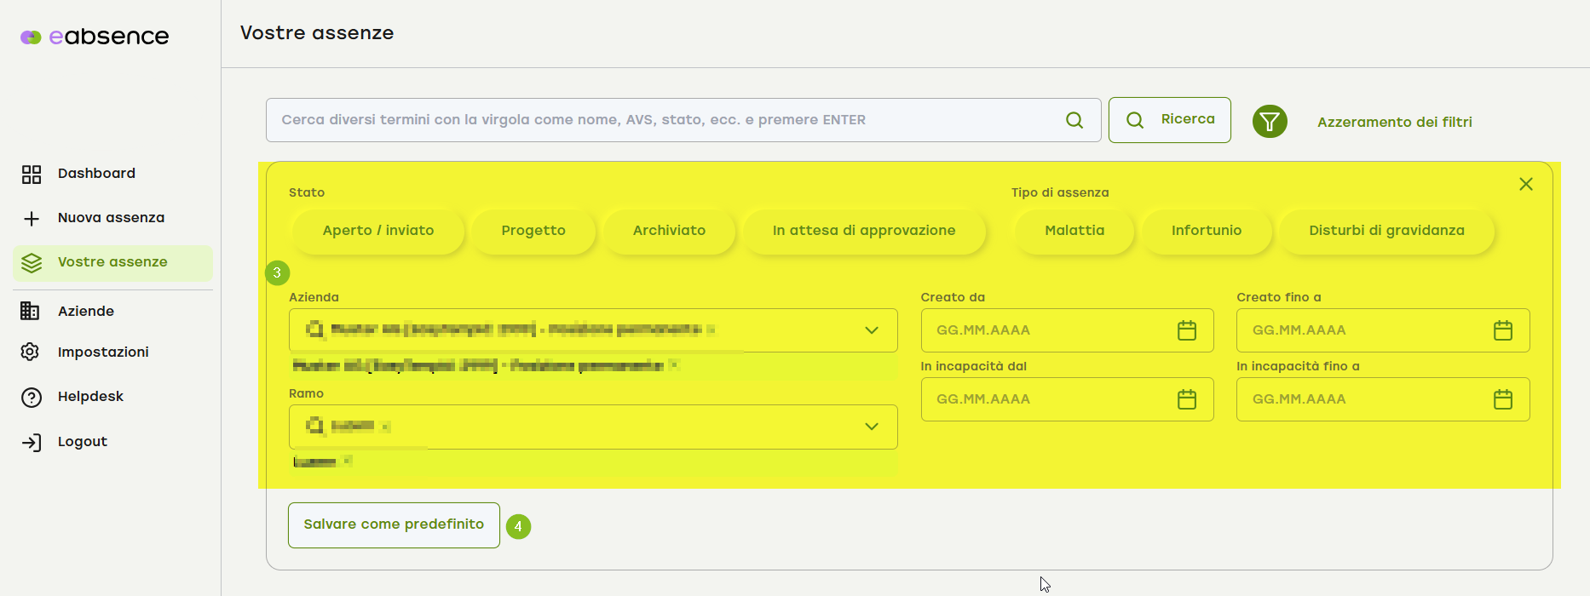1590x596 pixels.
Task: Open the calendar for In incapacità fino a
Action: tap(1502, 399)
